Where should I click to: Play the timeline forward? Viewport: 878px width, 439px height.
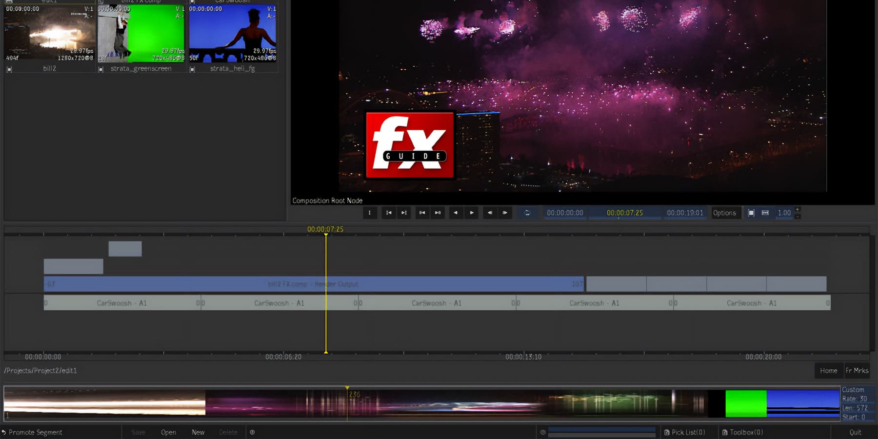tap(471, 213)
